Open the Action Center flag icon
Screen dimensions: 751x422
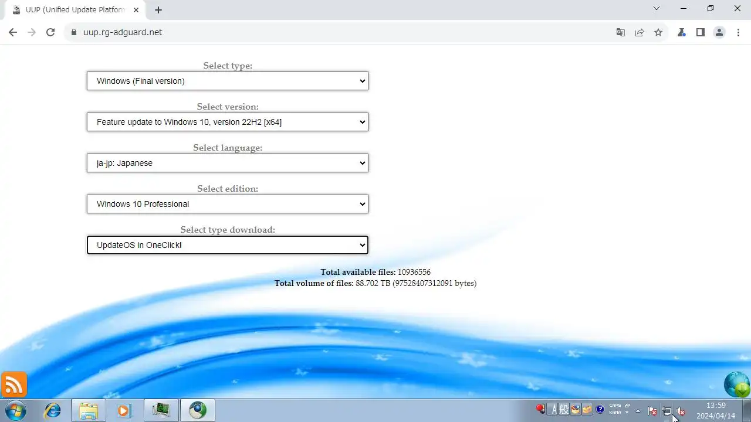coord(652,411)
